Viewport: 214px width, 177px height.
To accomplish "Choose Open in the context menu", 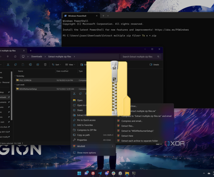I will [80, 100].
